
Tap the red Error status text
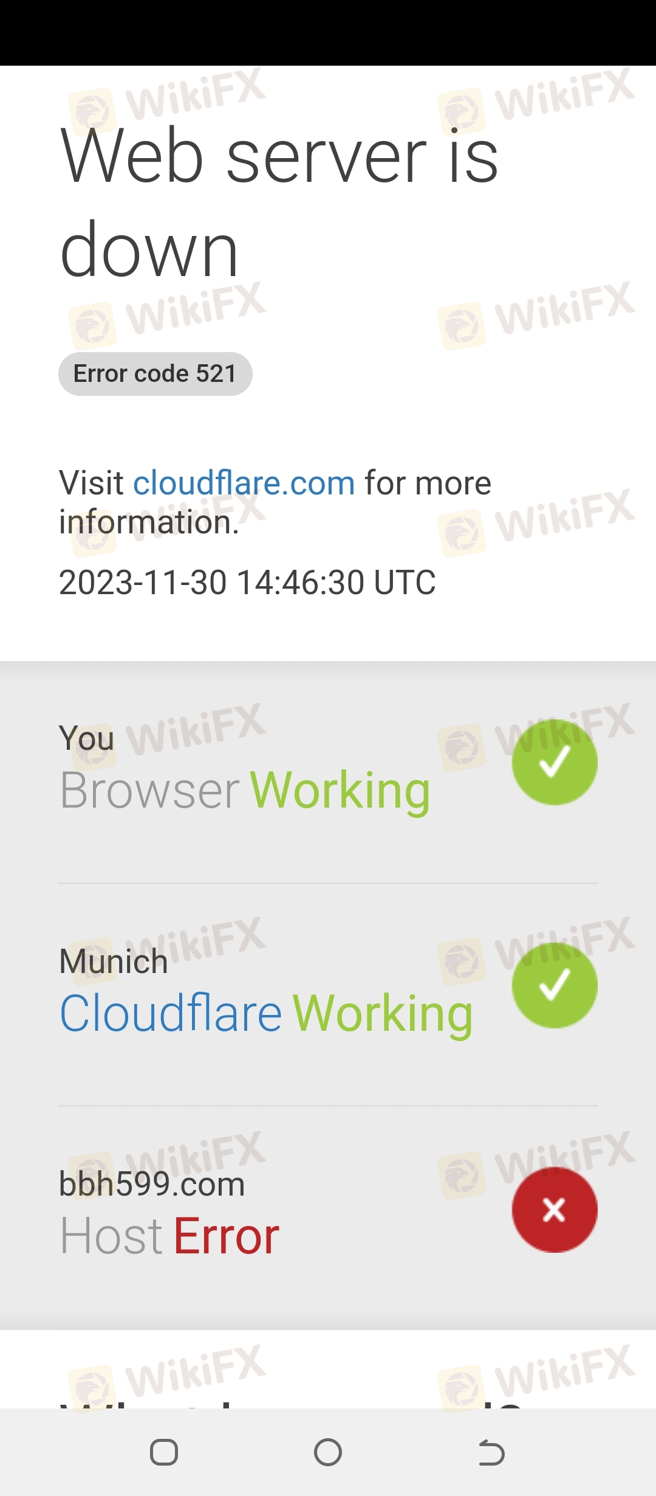(227, 1237)
